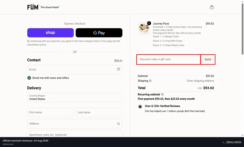
Task: Show the email field help icon
Action: pos(119,69)
